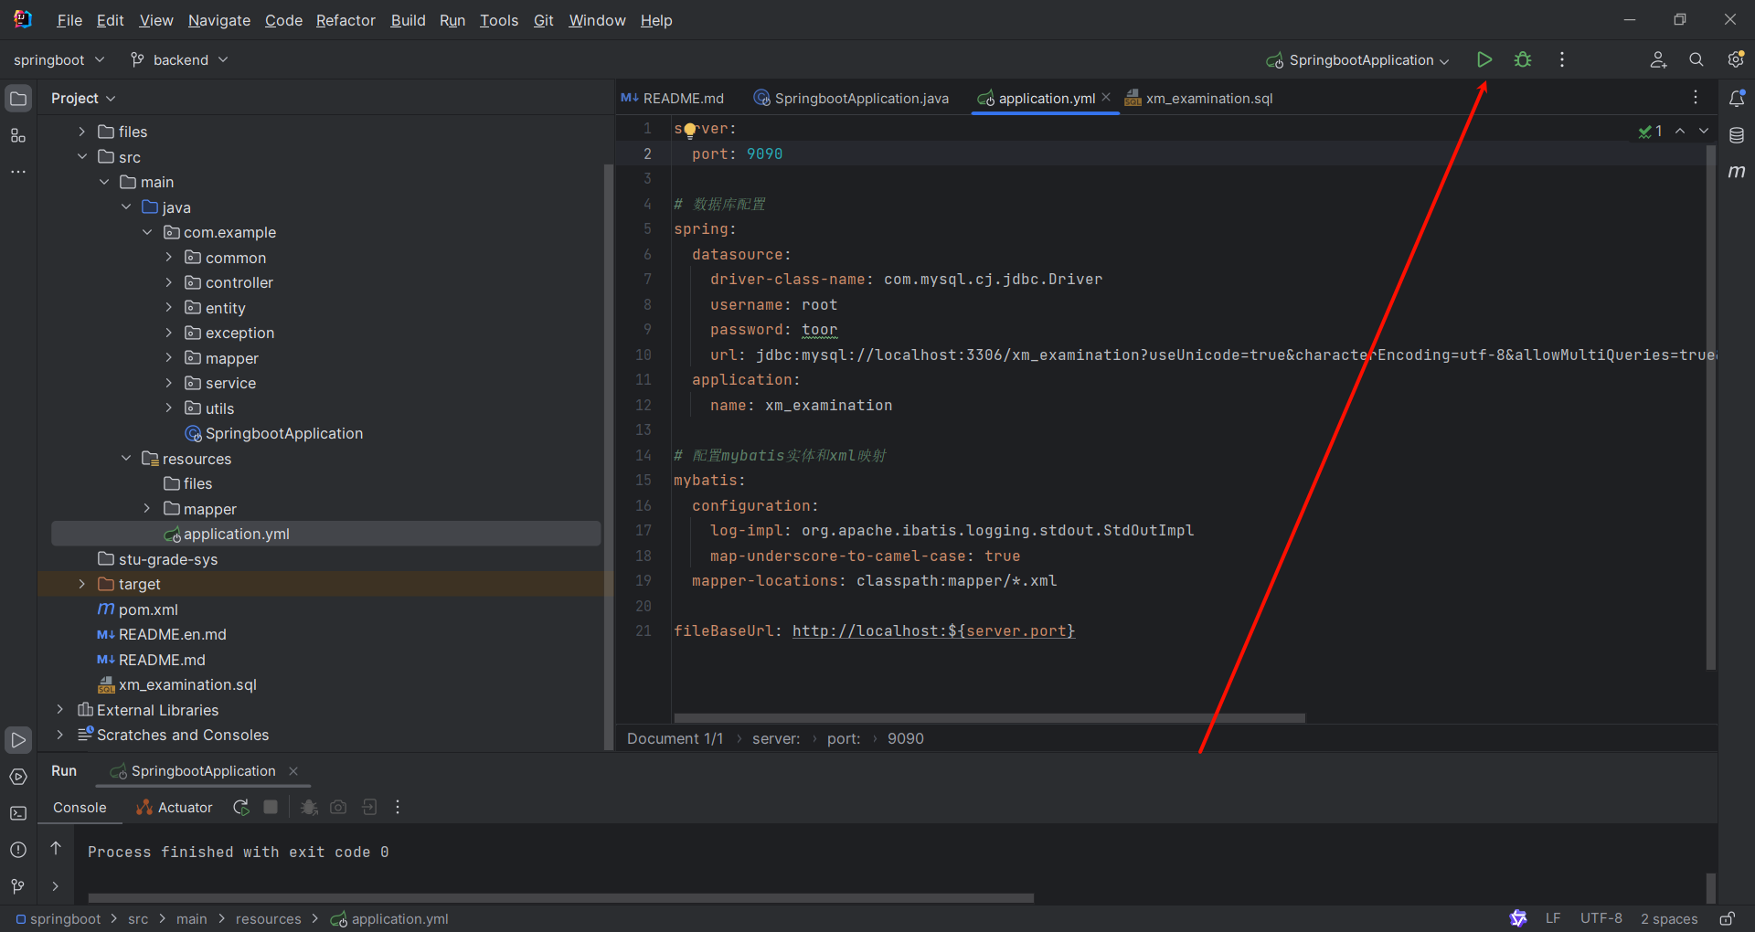Open SpringbootApplication run configuration dropdown
Screen dimensions: 1755x932
[x=1357, y=60]
